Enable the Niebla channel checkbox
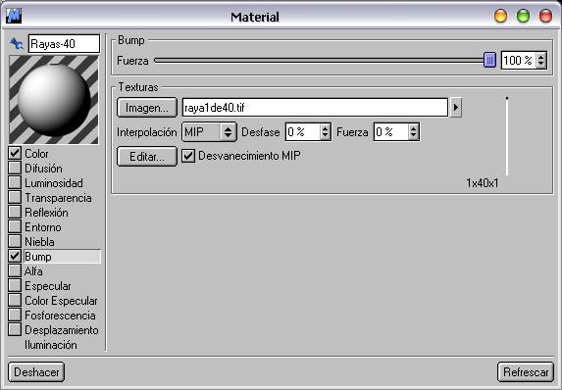This screenshot has height=390, width=562. pyautogui.click(x=15, y=241)
